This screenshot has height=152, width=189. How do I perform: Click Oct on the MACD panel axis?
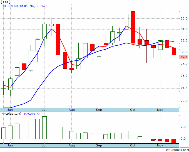(133, 145)
